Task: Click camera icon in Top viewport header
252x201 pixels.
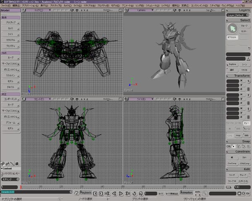Action: (72, 10)
